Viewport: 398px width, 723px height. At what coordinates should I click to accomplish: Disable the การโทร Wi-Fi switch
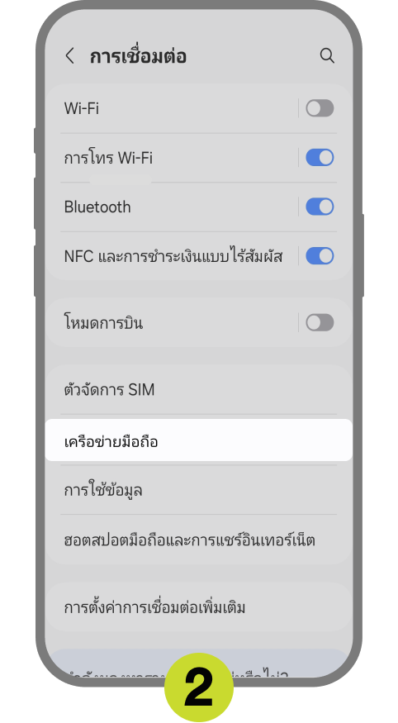tap(320, 158)
